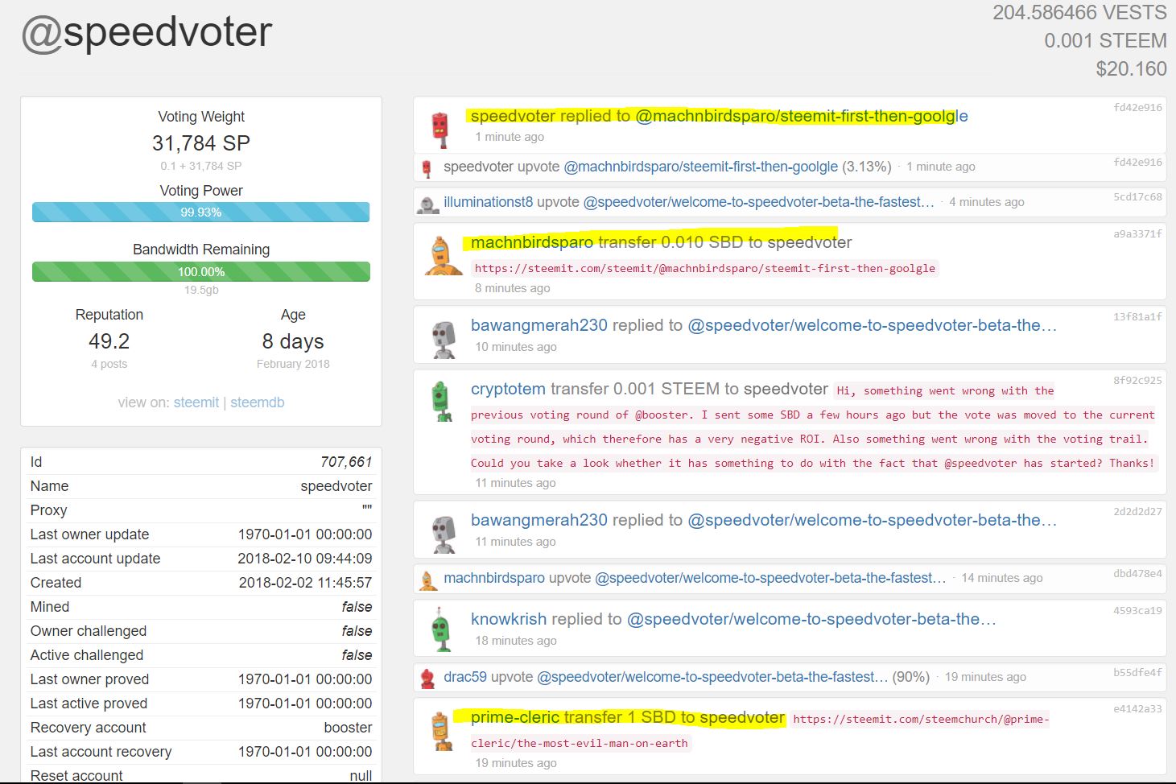
Task: Open machnbirdsparo profile from the transfer entry
Action: pyautogui.click(x=532, y=242)
